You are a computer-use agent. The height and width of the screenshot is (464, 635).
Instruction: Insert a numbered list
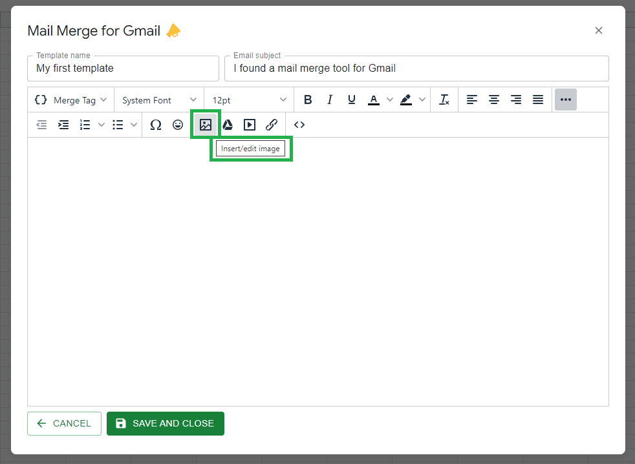pos(85,125)
